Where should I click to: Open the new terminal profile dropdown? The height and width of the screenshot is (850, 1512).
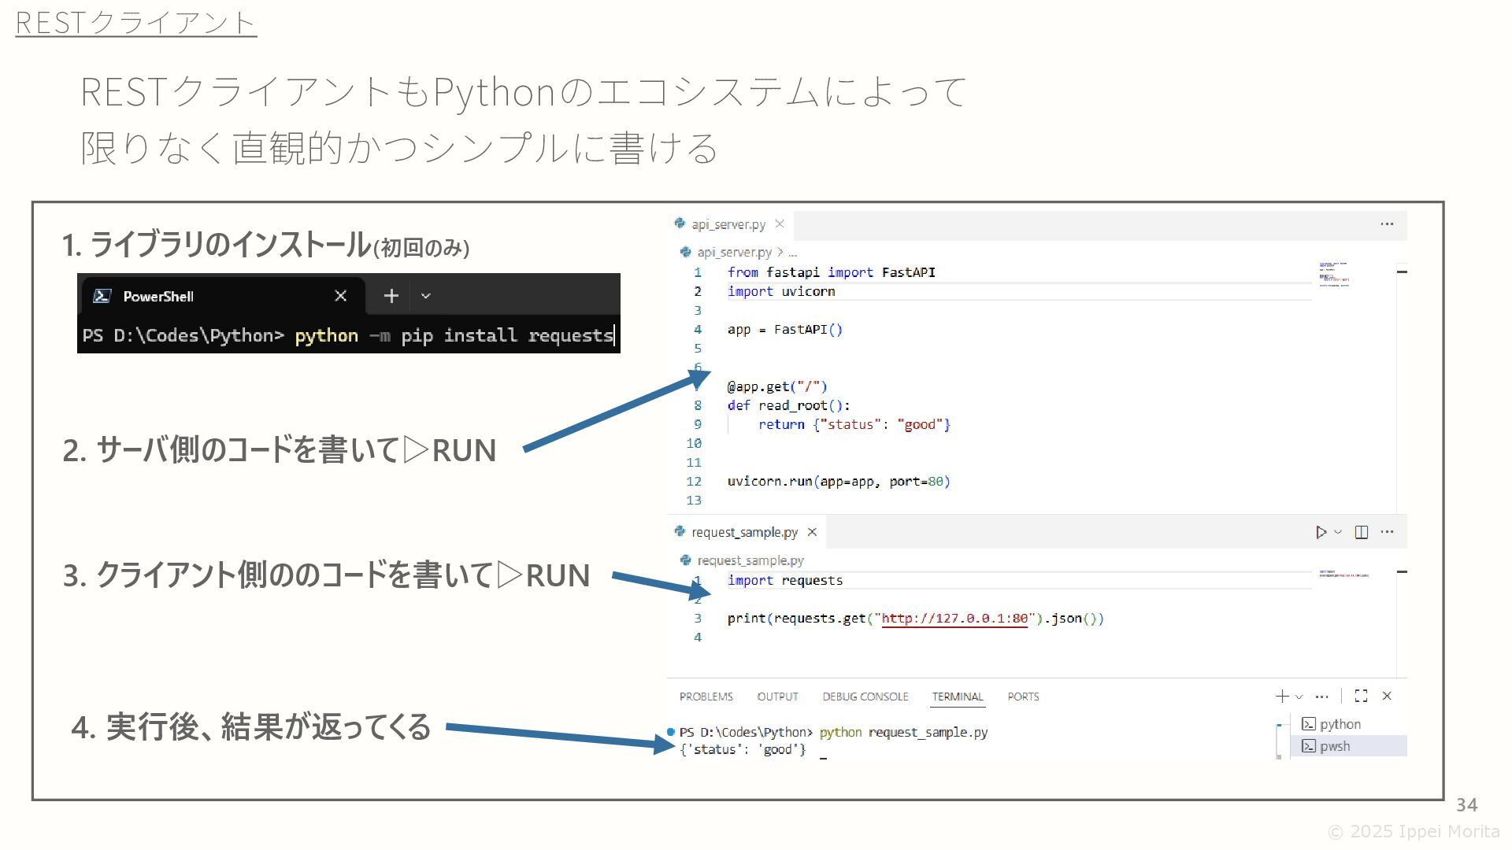click(x=1299, y=697)
